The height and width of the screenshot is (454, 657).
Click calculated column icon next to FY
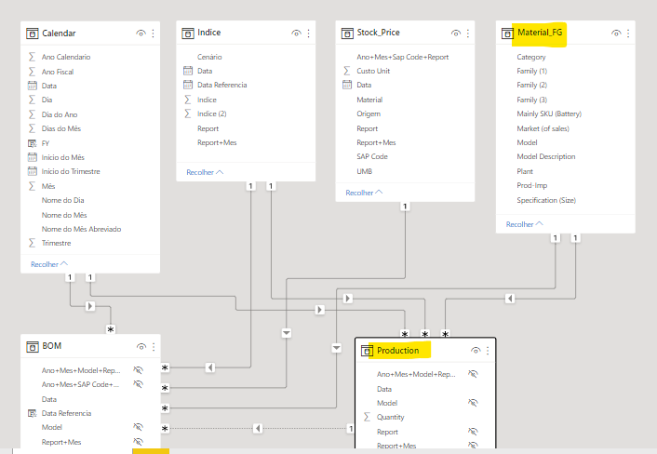(33, 143)
